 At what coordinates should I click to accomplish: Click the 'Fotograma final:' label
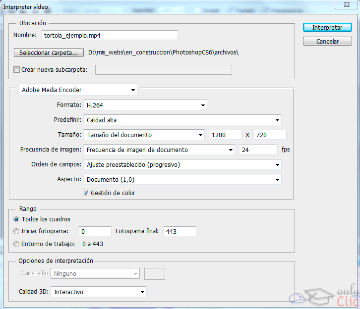click(137, 231)
